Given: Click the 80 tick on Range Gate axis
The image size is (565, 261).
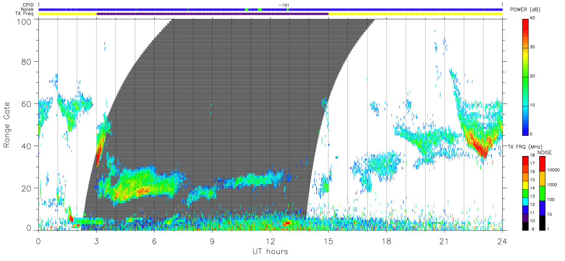Looking at the screenshot, I should [x=27, y=61].
